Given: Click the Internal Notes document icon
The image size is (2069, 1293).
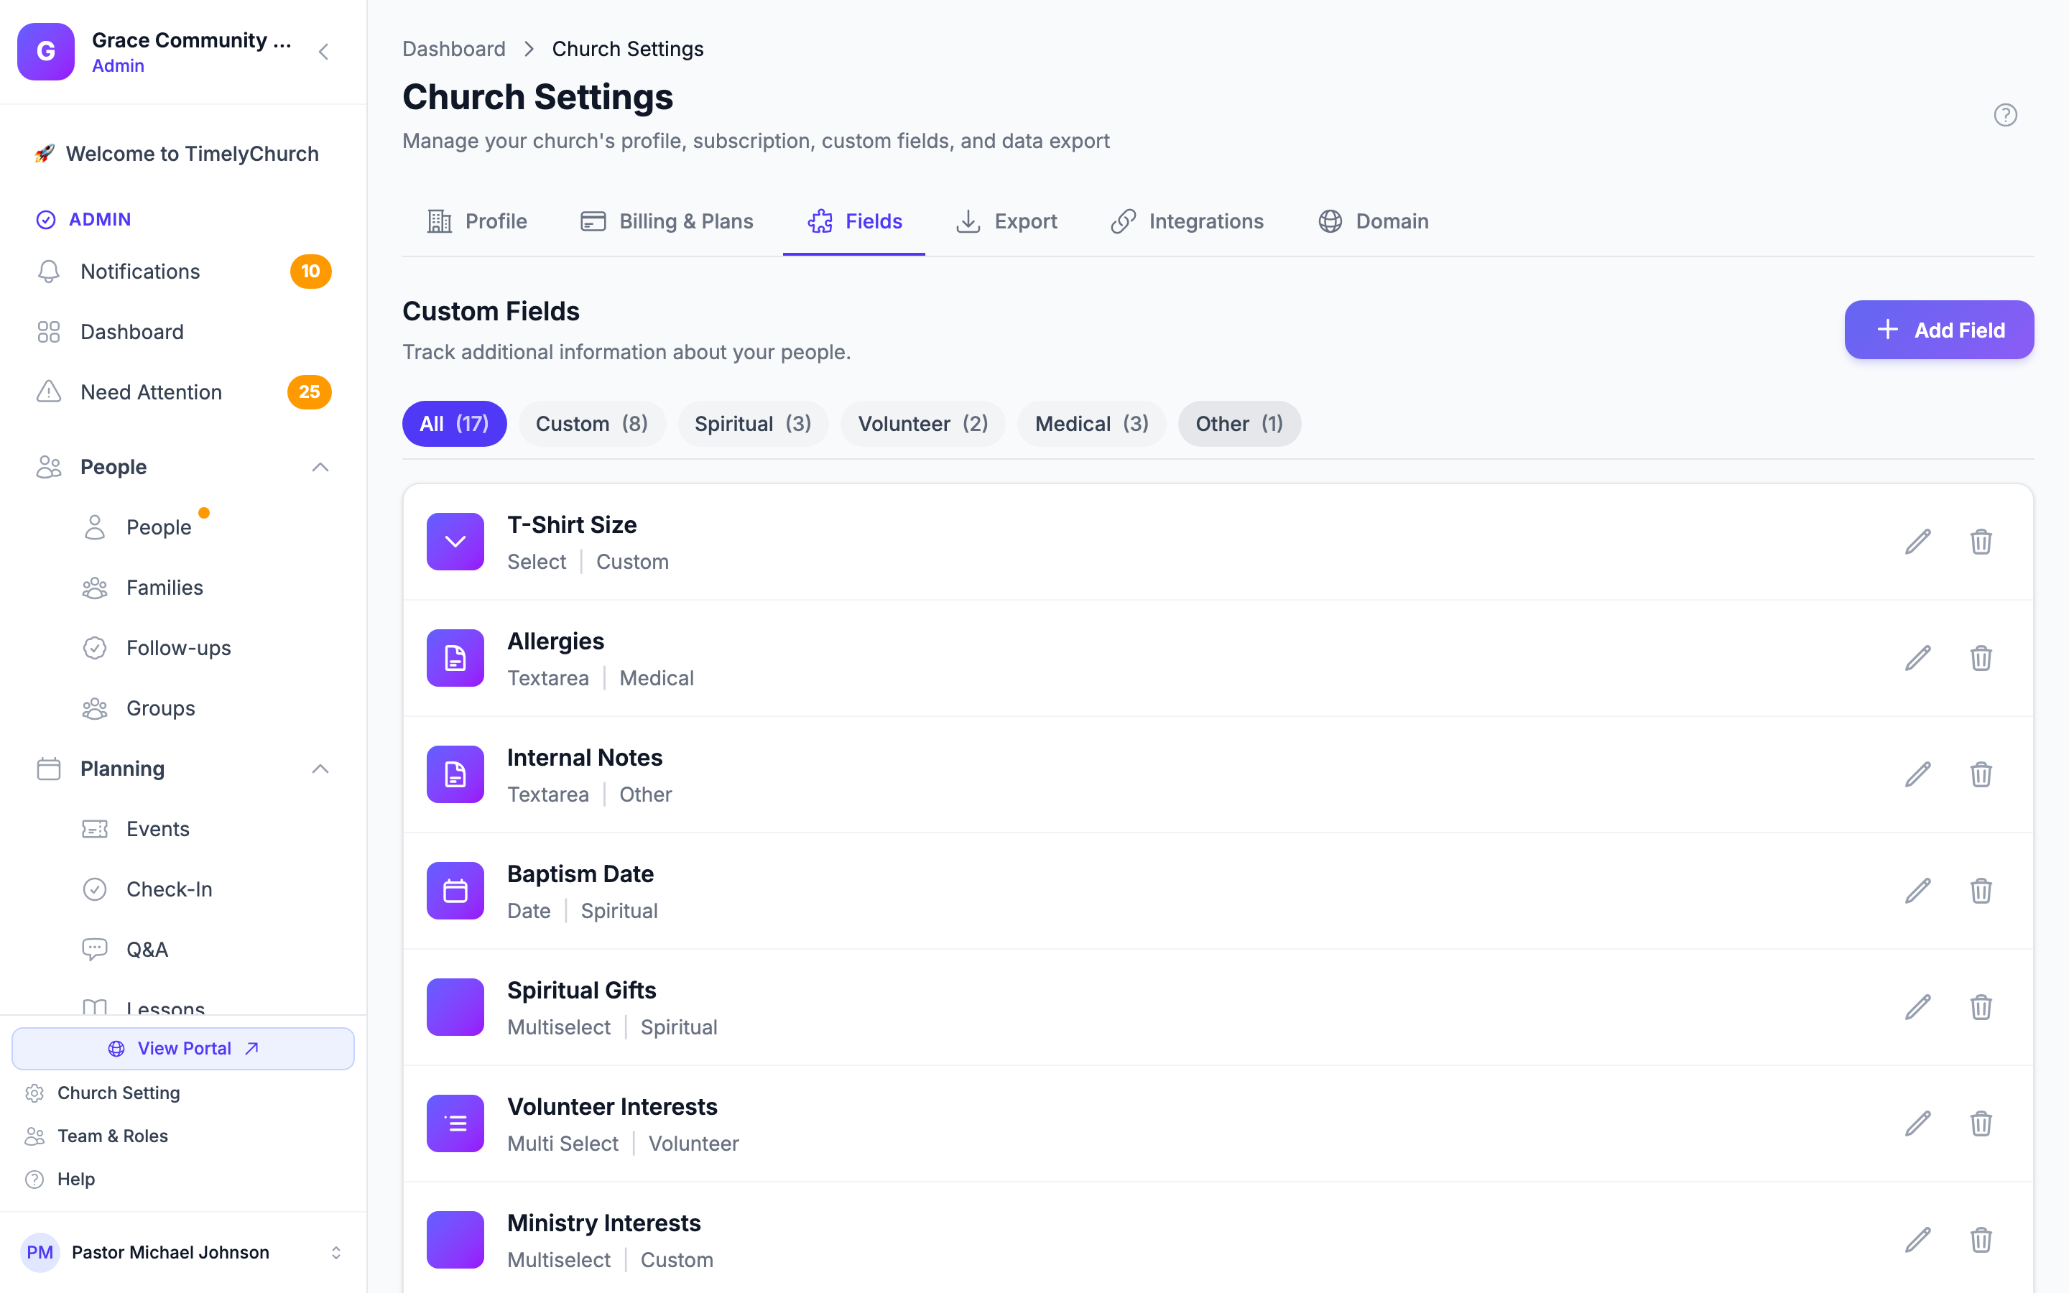Looking at the screenshot, I should click(x=455, y=774).
